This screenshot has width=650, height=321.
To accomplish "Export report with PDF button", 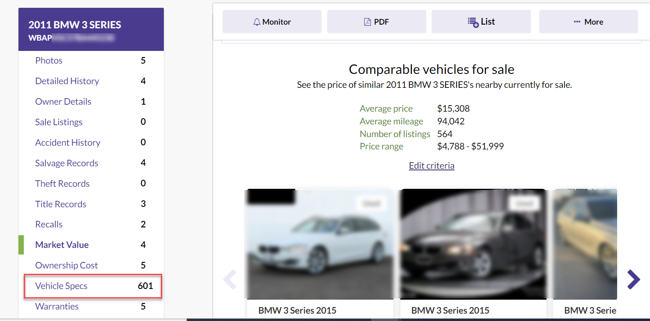I will pos(377,22).
